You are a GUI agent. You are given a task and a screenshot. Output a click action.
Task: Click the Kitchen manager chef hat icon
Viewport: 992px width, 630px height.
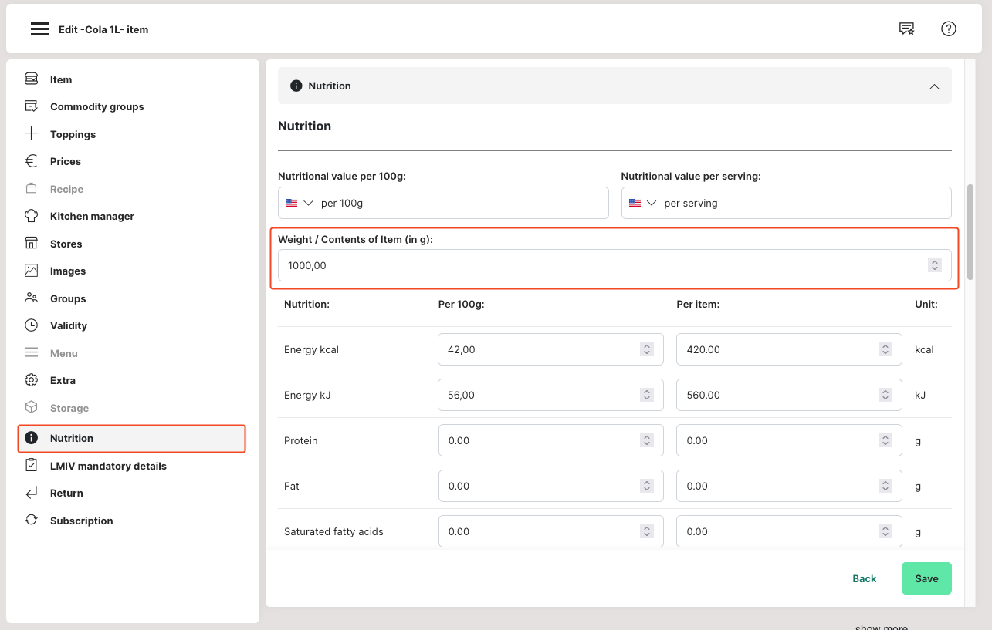point(31,216)
